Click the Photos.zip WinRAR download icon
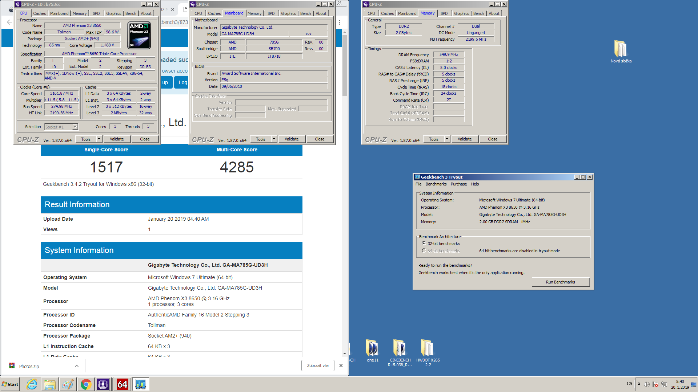Image resolution: width=698 pixels, height=392 pixels. coord(12,366)
